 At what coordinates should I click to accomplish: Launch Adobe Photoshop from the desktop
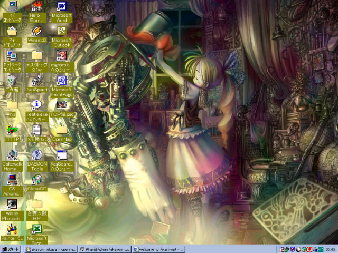coord(12,205)
